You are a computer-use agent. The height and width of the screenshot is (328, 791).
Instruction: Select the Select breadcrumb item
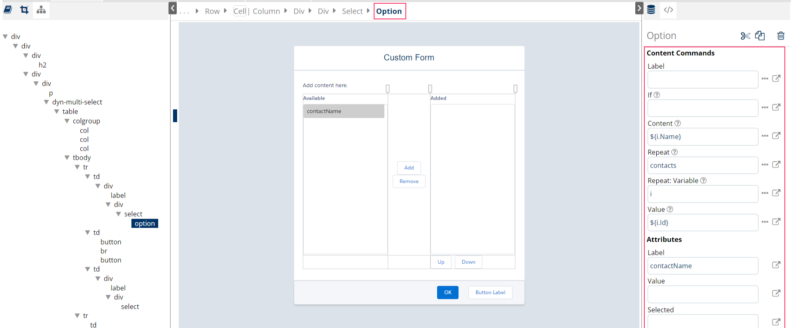(352, 12)
